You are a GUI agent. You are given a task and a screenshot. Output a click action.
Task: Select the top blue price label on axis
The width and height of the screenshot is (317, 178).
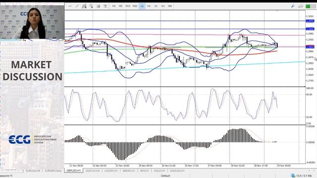(x=310, y=21)
